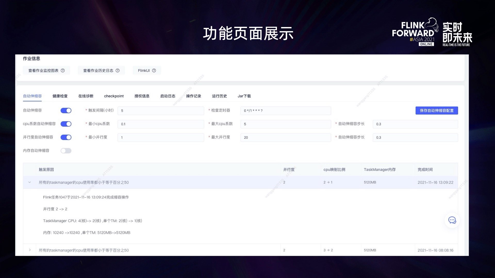Turn off cpu系数自动伸缩容 switch

coord(66,124)
